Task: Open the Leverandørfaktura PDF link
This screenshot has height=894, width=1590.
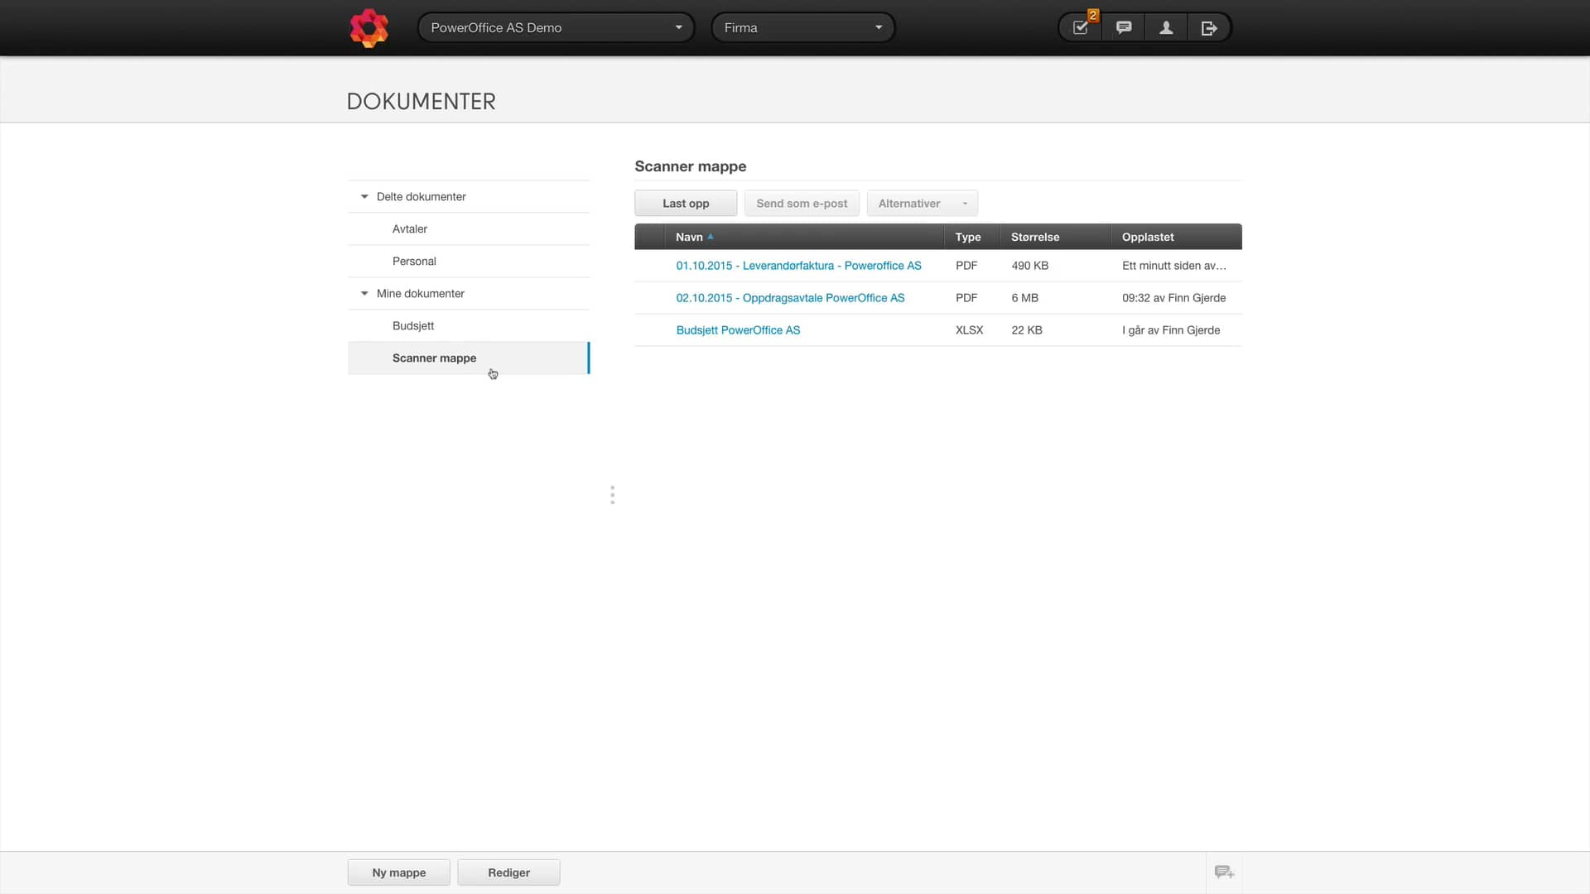Action: coord(798,265)
